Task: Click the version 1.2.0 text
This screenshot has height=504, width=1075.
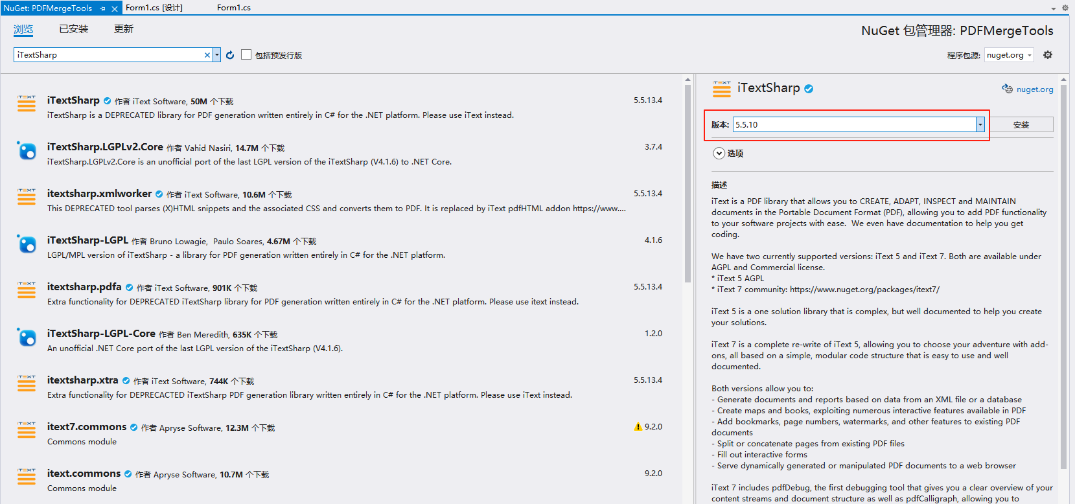Action: pos(653,334)
